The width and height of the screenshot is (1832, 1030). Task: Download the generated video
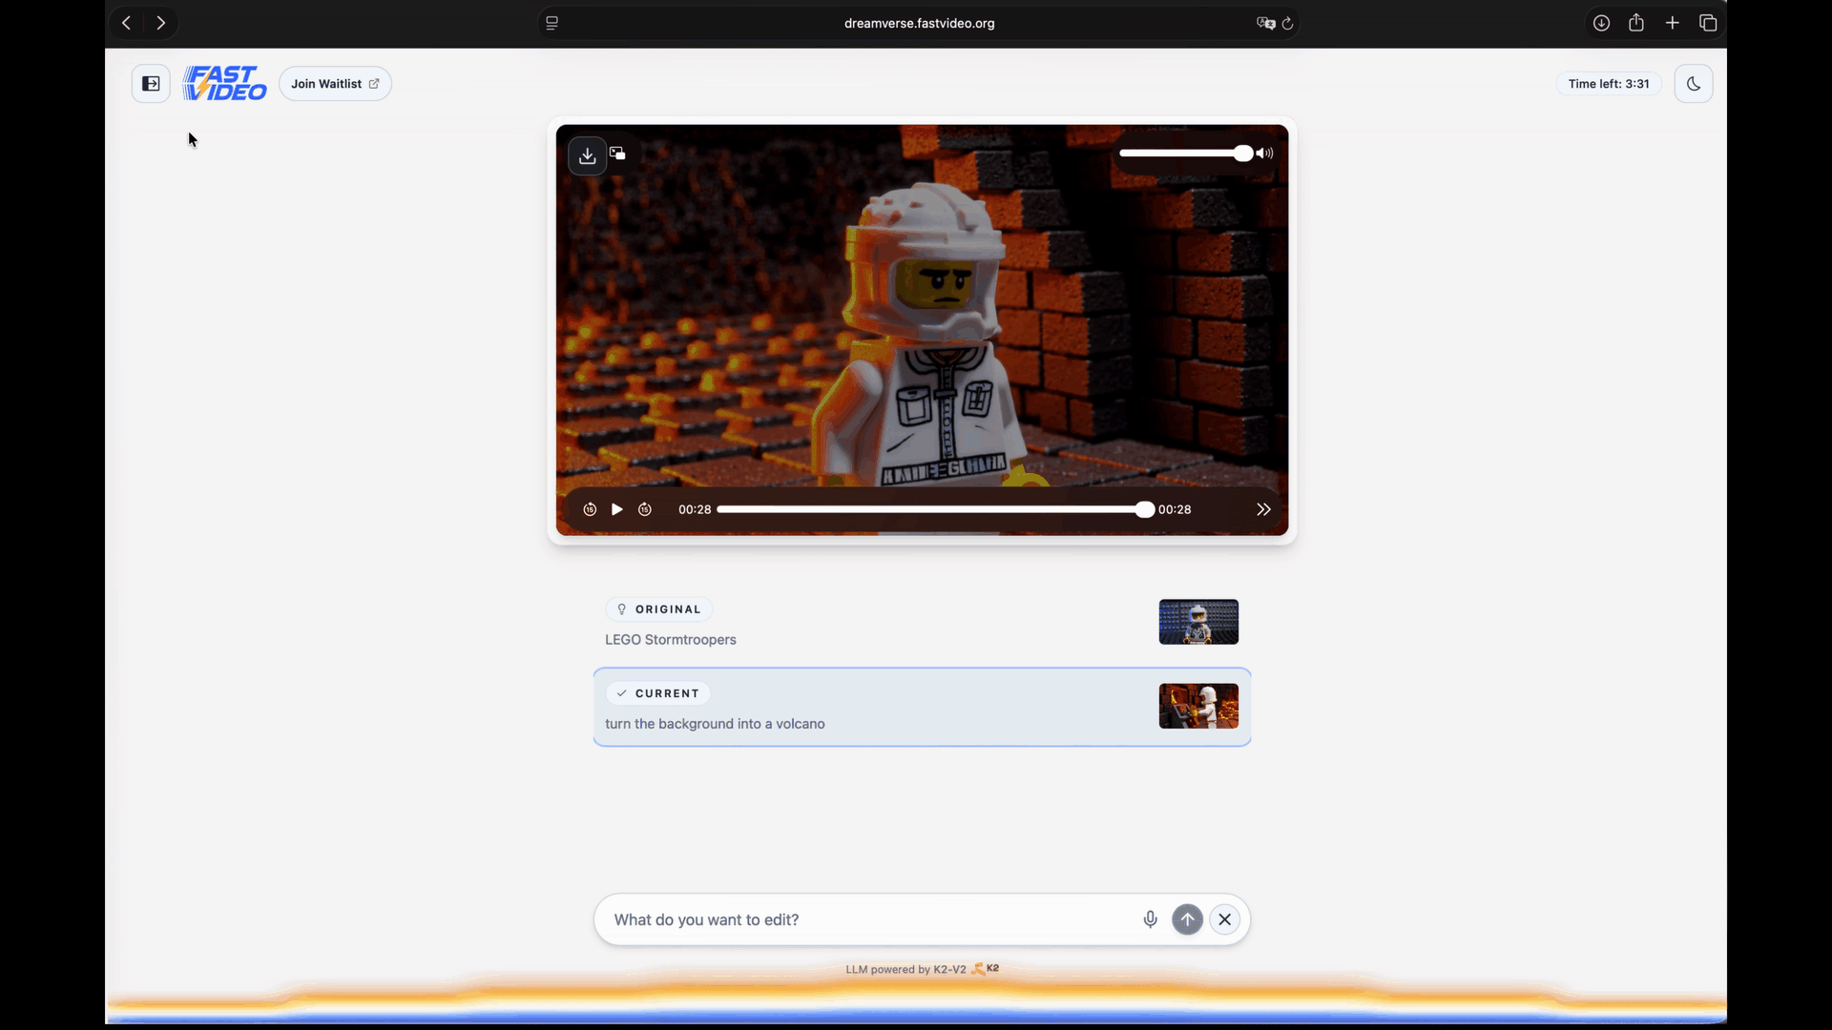pos(588,155)
